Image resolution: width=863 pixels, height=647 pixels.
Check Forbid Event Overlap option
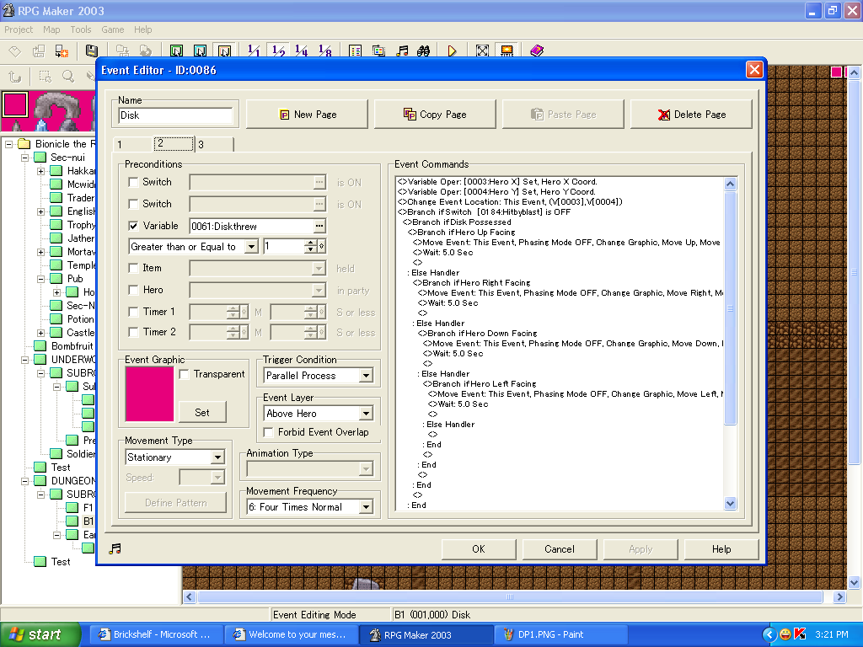[269, 432]
